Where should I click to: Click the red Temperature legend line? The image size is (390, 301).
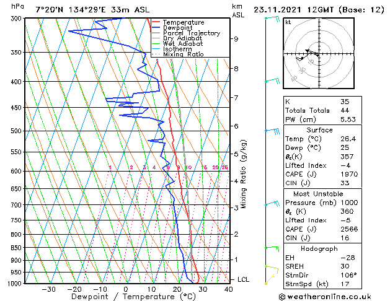[156, 22]
